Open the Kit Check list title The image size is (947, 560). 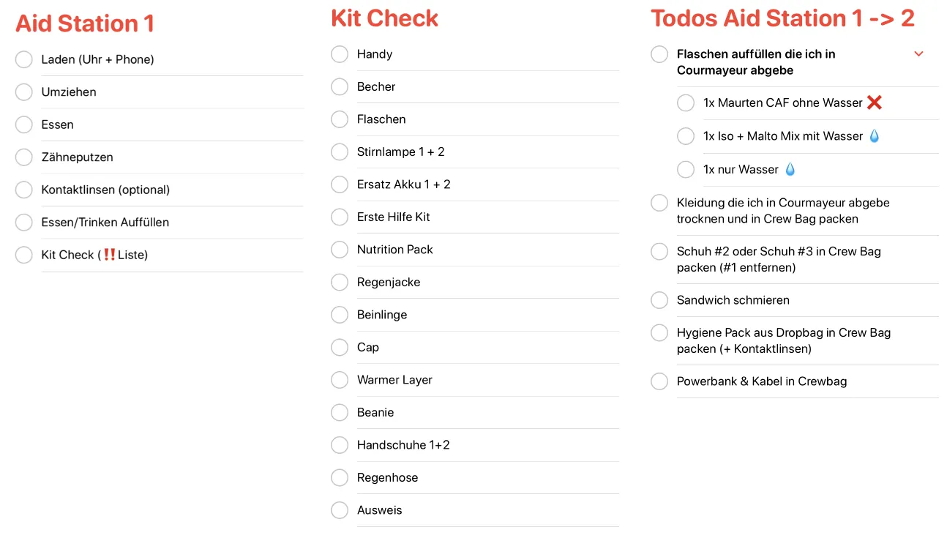click(385, 18)
